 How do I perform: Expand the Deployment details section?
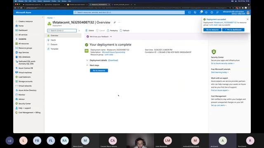click(87, 60)
